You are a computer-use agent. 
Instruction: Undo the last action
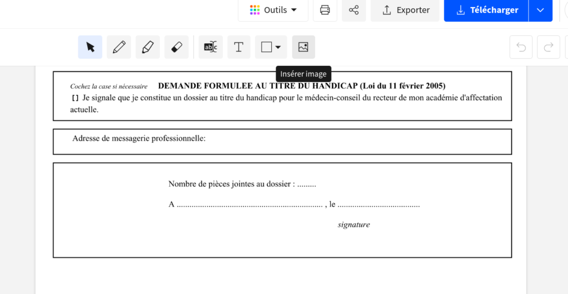point(521,47)
